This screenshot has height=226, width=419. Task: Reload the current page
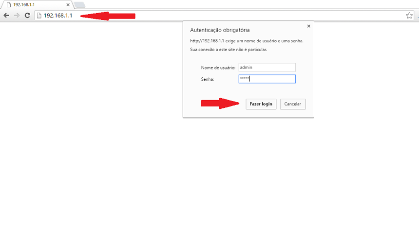pyautogui.click(x=28, y=16)
